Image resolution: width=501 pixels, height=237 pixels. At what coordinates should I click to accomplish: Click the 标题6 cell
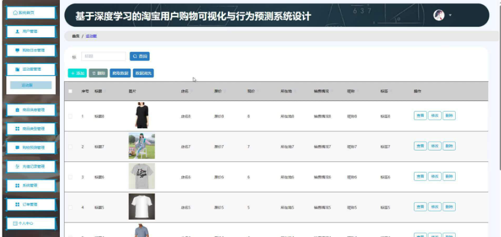click(x=99, y=177)
